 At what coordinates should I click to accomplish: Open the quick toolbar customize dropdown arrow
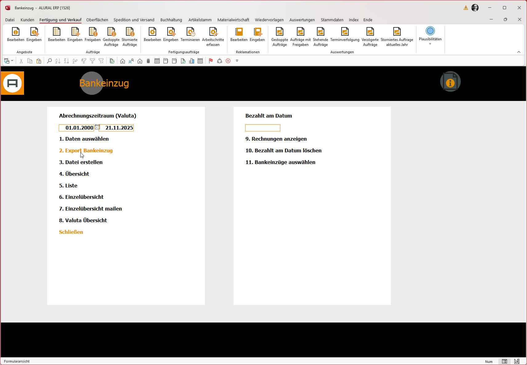tap(237, 61)
